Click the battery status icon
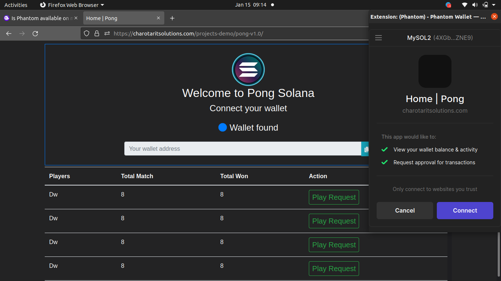Screen dimensions: 501x281 (485, 5)
